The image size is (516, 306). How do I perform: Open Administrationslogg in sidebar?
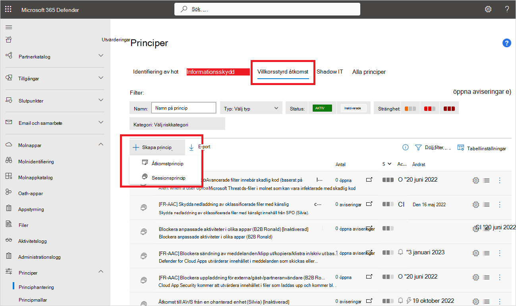coord(39,257)
